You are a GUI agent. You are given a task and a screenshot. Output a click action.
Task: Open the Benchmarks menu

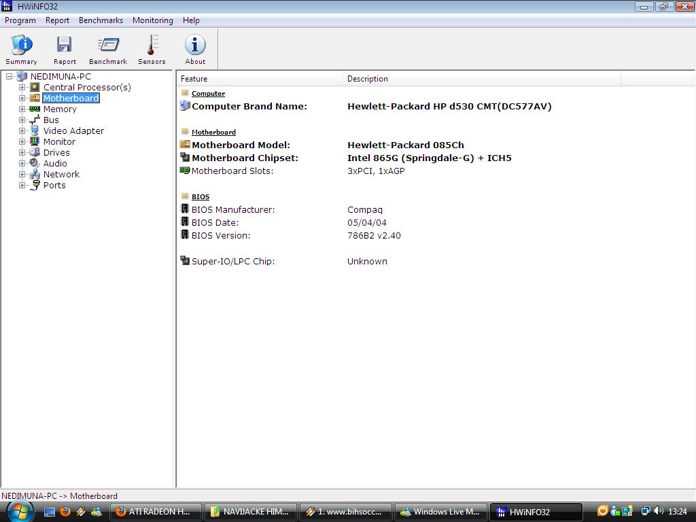(x=101, y=20)
